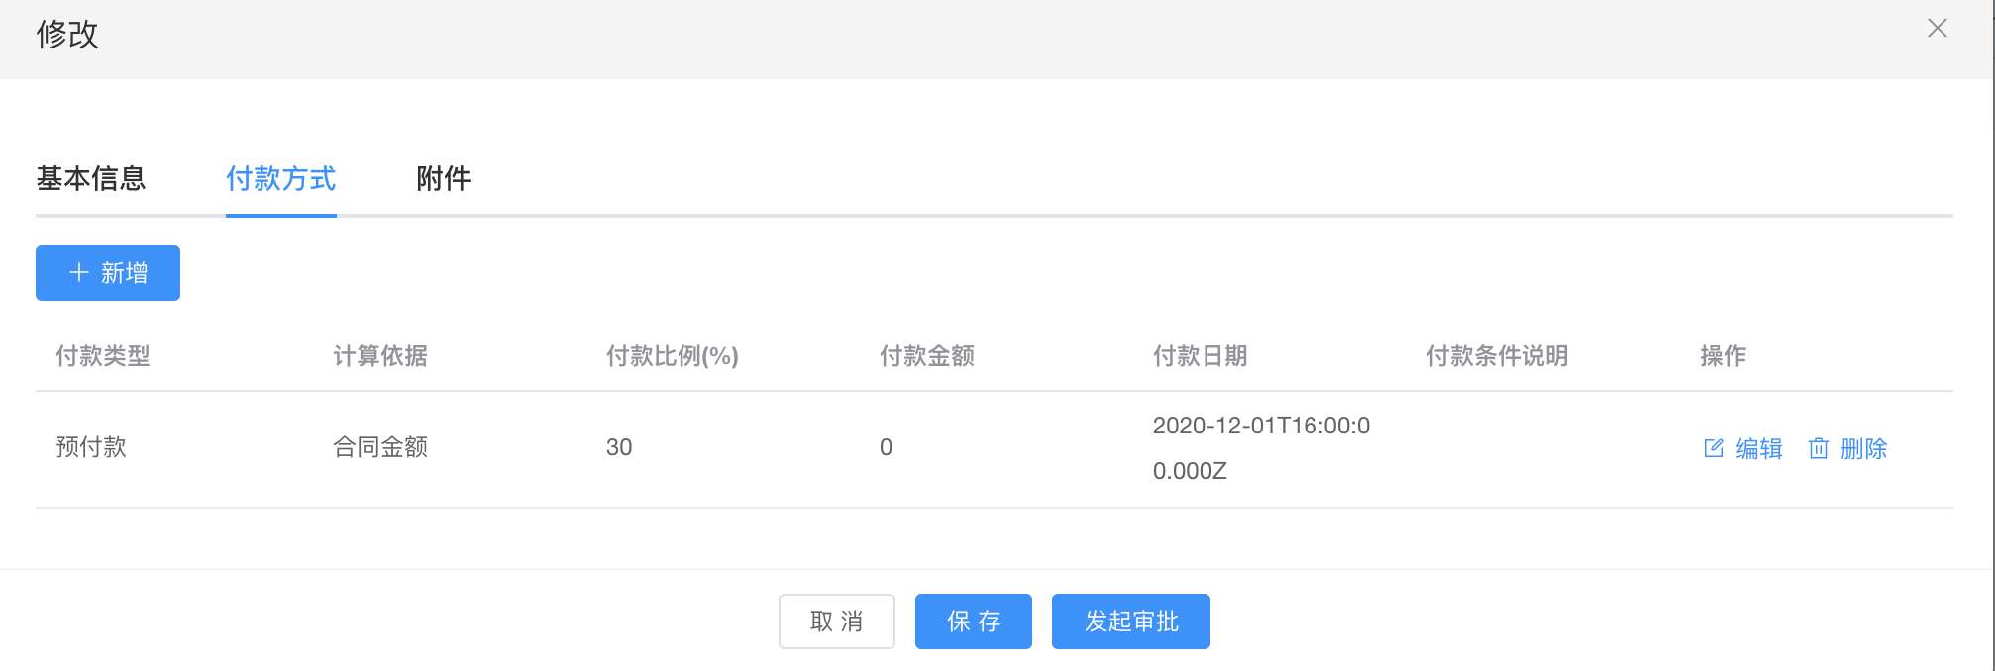Image resolution: width=1995 pixels, height=671 pixels.
Task: Click the plus icon on 新增 button
Action: click(x=79, y=273)
